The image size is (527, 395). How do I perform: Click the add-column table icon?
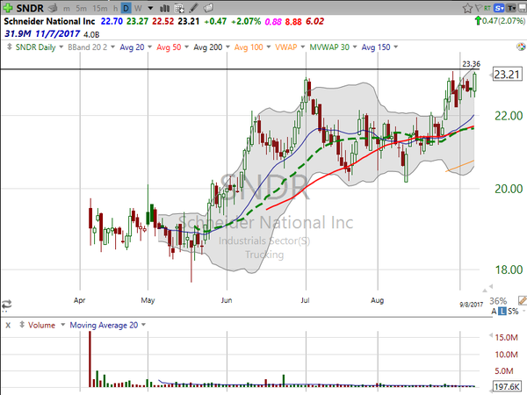179,8
